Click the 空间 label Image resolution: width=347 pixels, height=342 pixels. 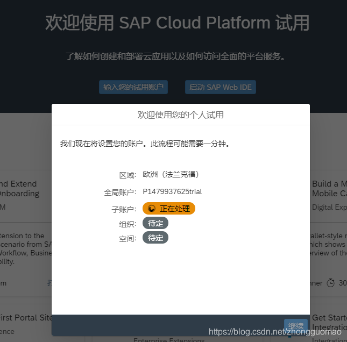click(x=128, y=239)
